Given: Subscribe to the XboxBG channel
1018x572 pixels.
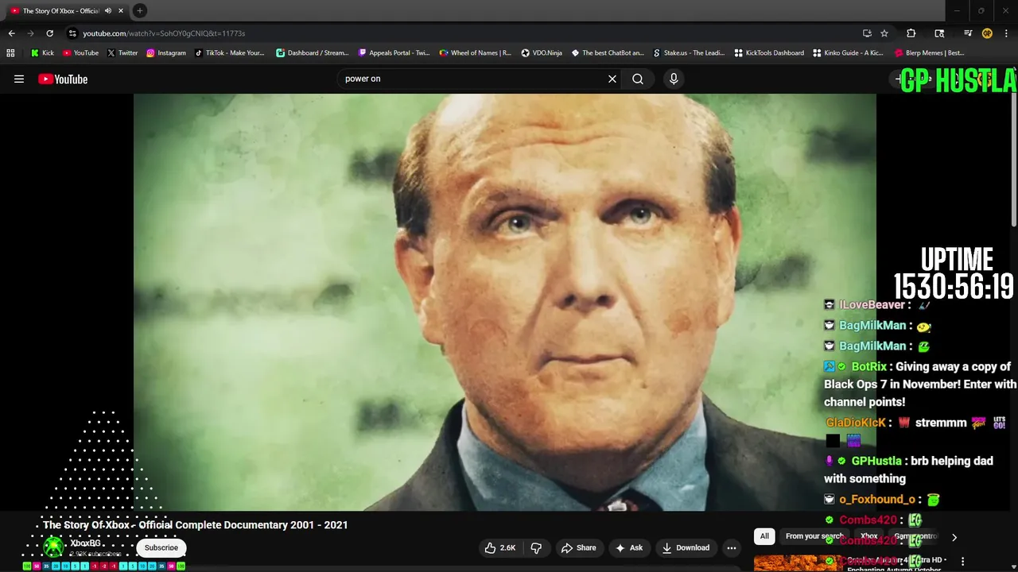Looking at the screenshot, I should click(x=161, y=547).
